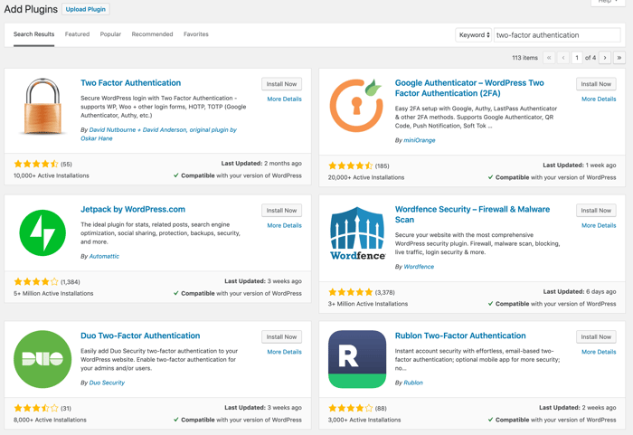Click '8,000+ Active Installations' text

[x=50, y=420]
